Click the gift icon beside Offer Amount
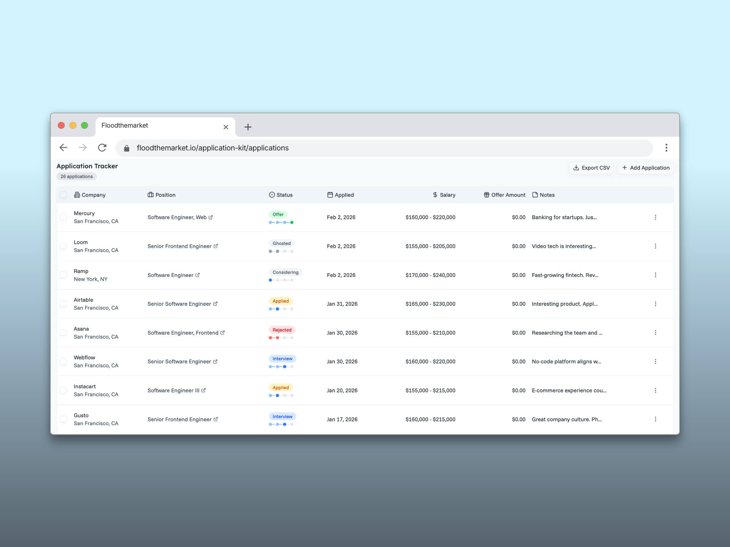Screen dimensions: 730x547 pos(487,195)
